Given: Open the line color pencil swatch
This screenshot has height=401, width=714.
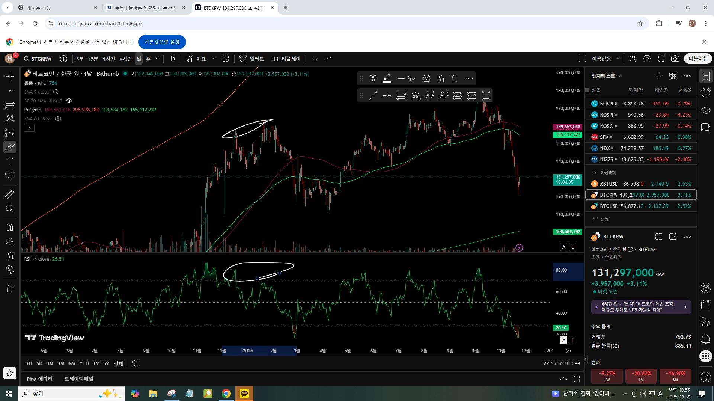Looking at the screenshot, I should click(387, 78).
